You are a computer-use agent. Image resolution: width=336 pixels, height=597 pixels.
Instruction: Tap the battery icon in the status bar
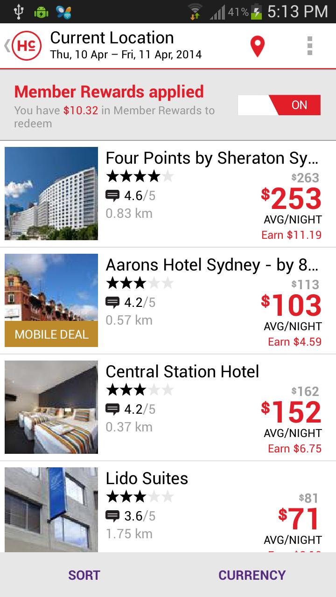(x=256, y=12)
